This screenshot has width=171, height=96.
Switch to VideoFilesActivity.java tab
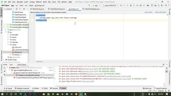click(x=57, y=9)
